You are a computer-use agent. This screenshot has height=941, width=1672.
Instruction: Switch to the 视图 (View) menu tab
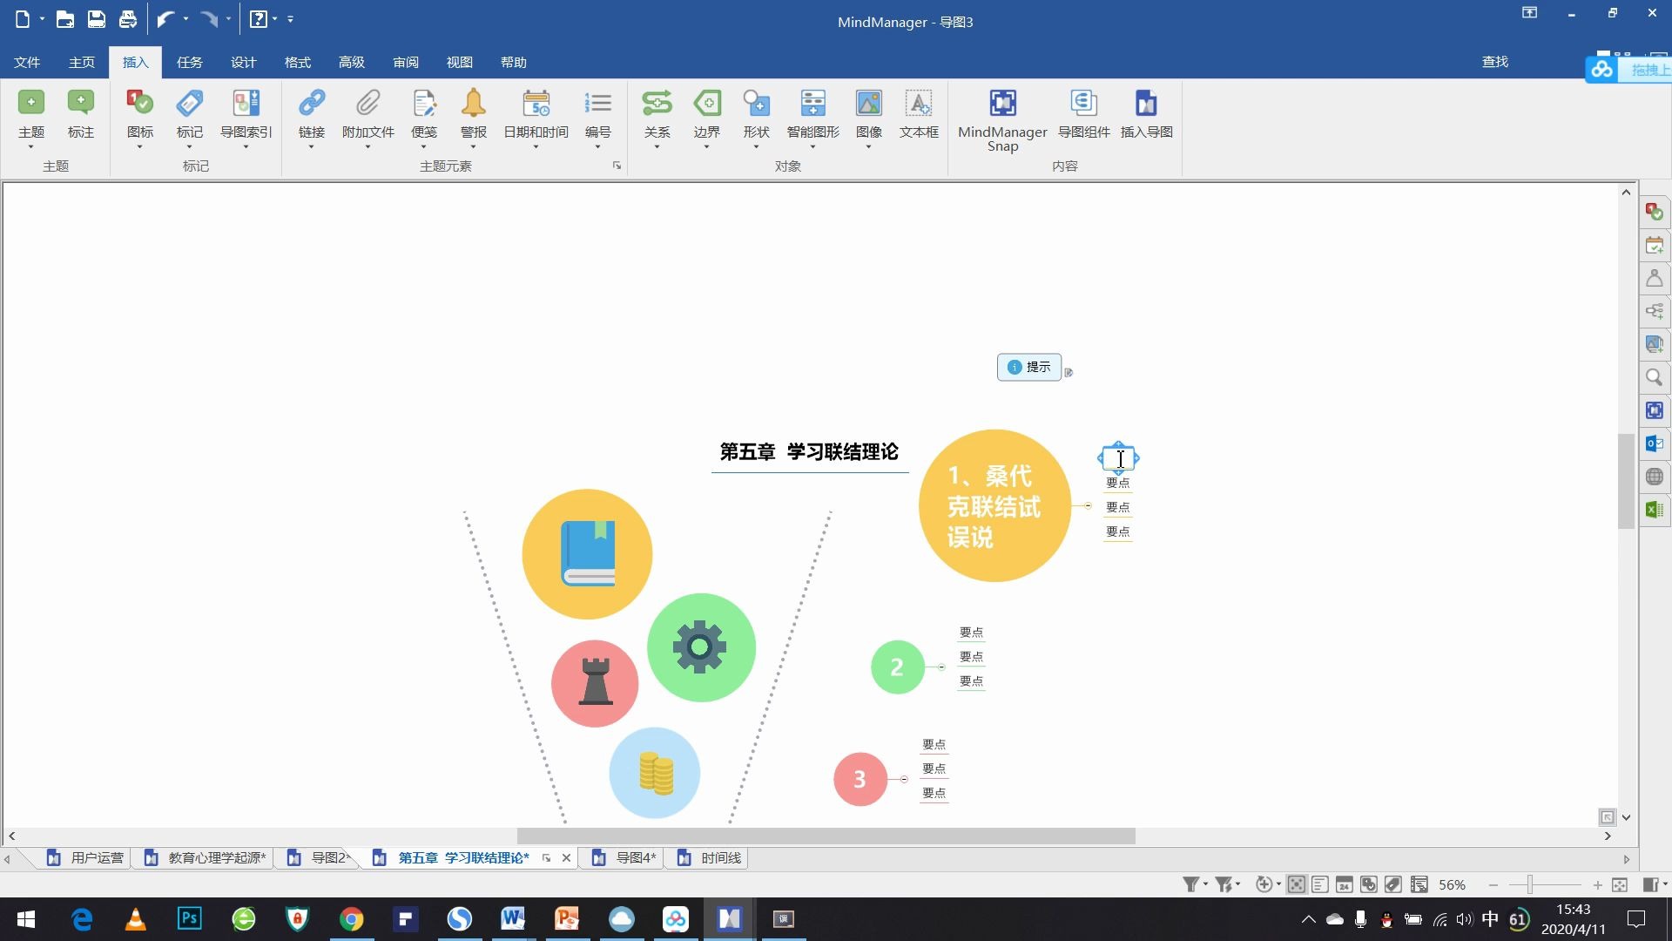459,61
